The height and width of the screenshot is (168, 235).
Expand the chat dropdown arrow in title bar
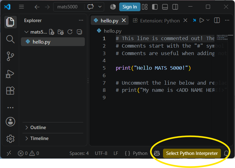point(100,7)
